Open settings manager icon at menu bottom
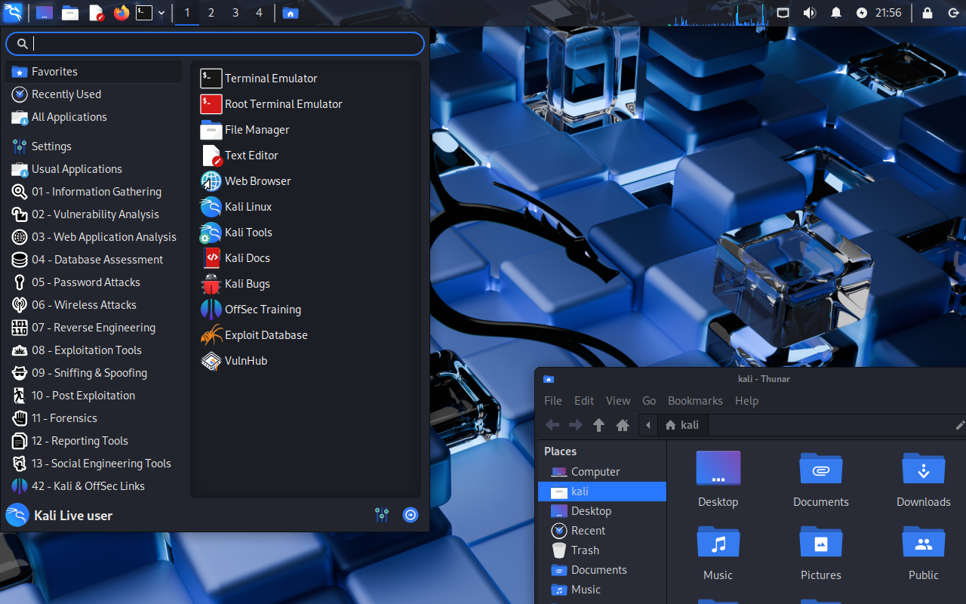Image resolution: width=966 pixels, height=604 pixels. pyautogui.click(x=382, y=515)
